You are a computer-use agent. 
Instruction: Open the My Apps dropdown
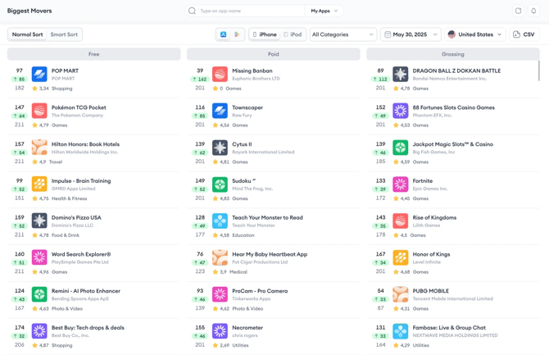coord(324,11)
